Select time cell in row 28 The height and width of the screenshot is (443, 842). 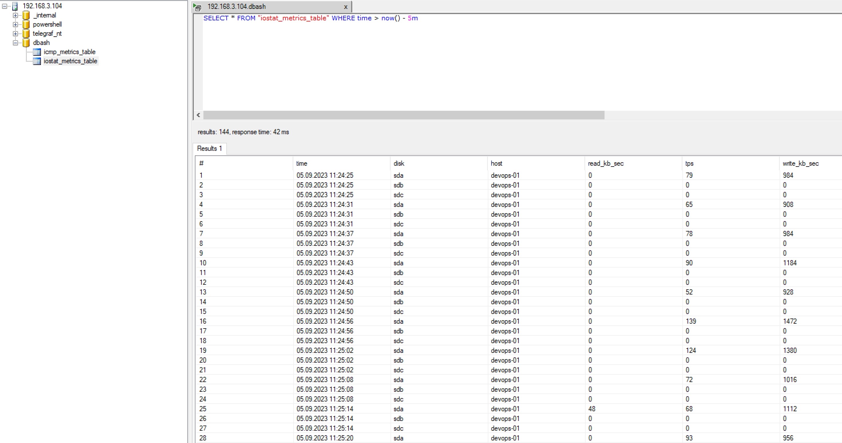pos(325,438)
